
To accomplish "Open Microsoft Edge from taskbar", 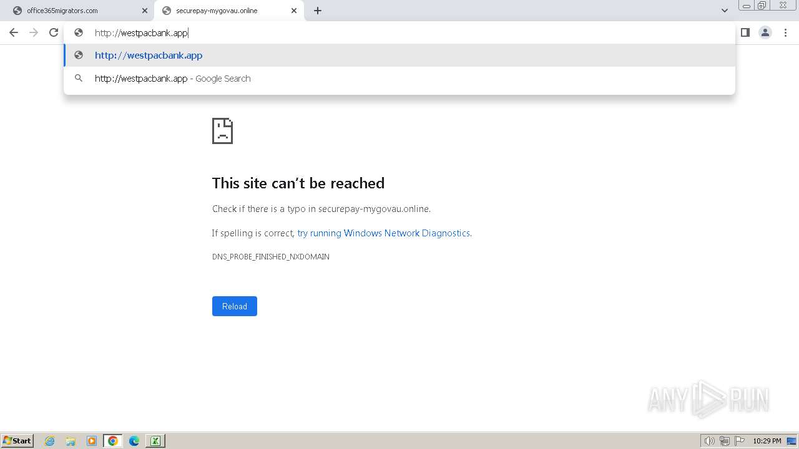I will [134, 441].
